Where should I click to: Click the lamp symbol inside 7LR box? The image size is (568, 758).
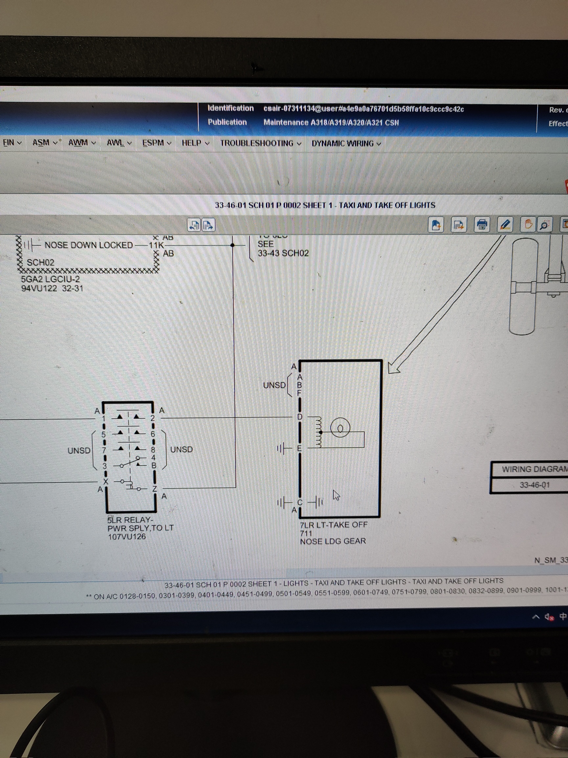click(340, 428)
